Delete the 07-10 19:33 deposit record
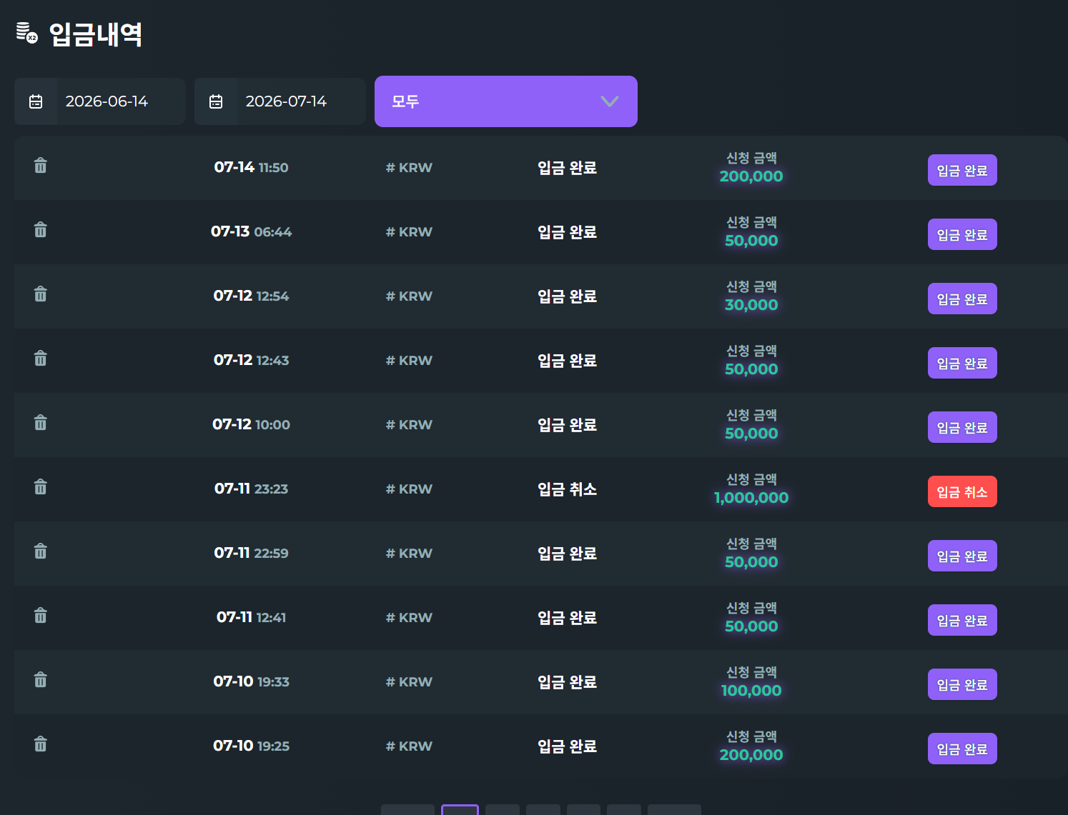 tap(41, 680)
